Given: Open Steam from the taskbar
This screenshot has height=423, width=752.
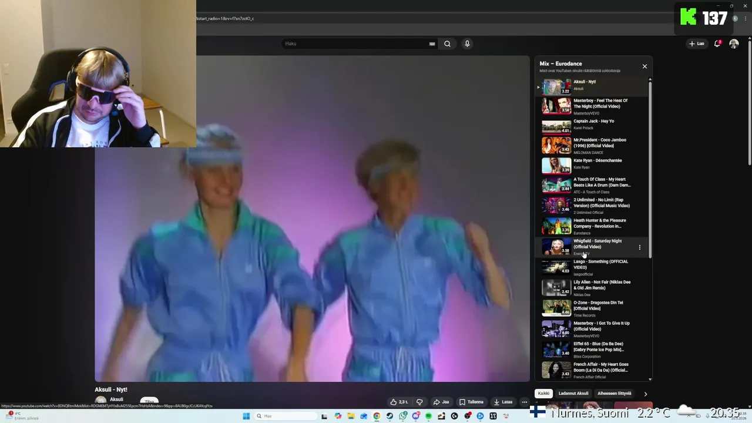Looking at the screenshot, I should pyautogui.click(x=390, y=417).
